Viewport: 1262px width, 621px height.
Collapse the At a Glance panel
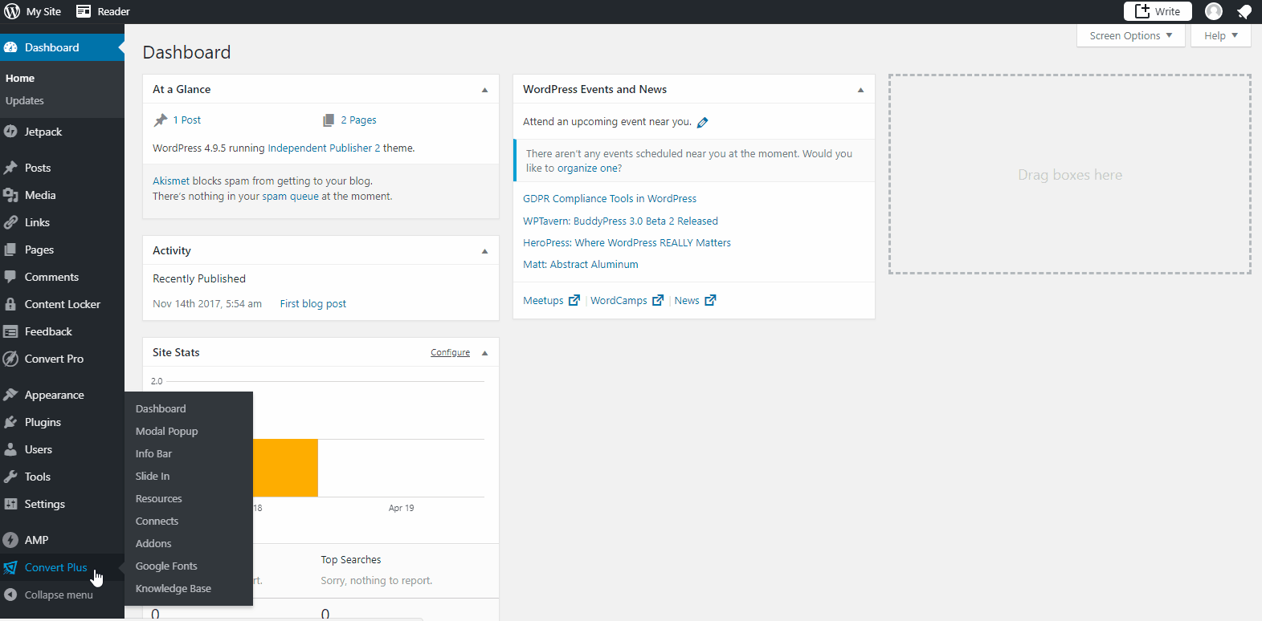click(484, 90)
